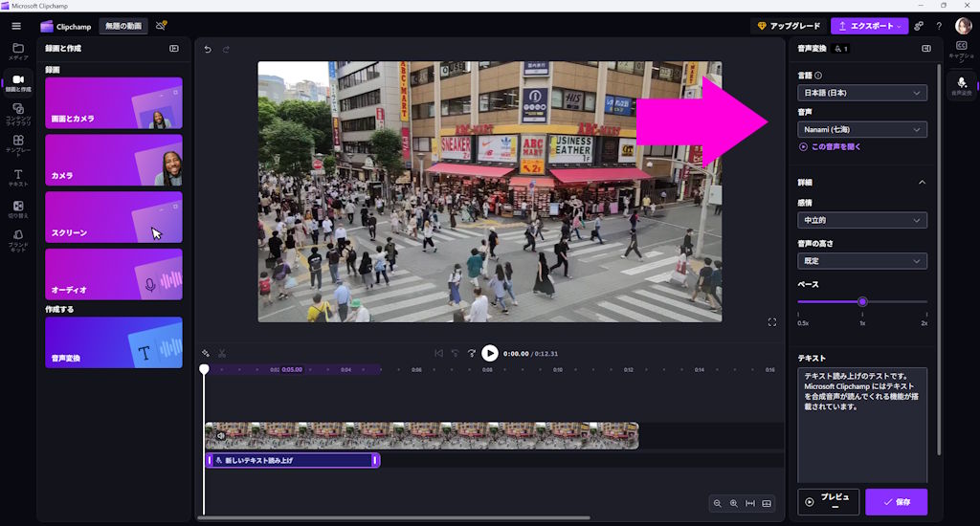980x526 pixels.
Task: Fit timeline to screen
Action: point(750,503)
